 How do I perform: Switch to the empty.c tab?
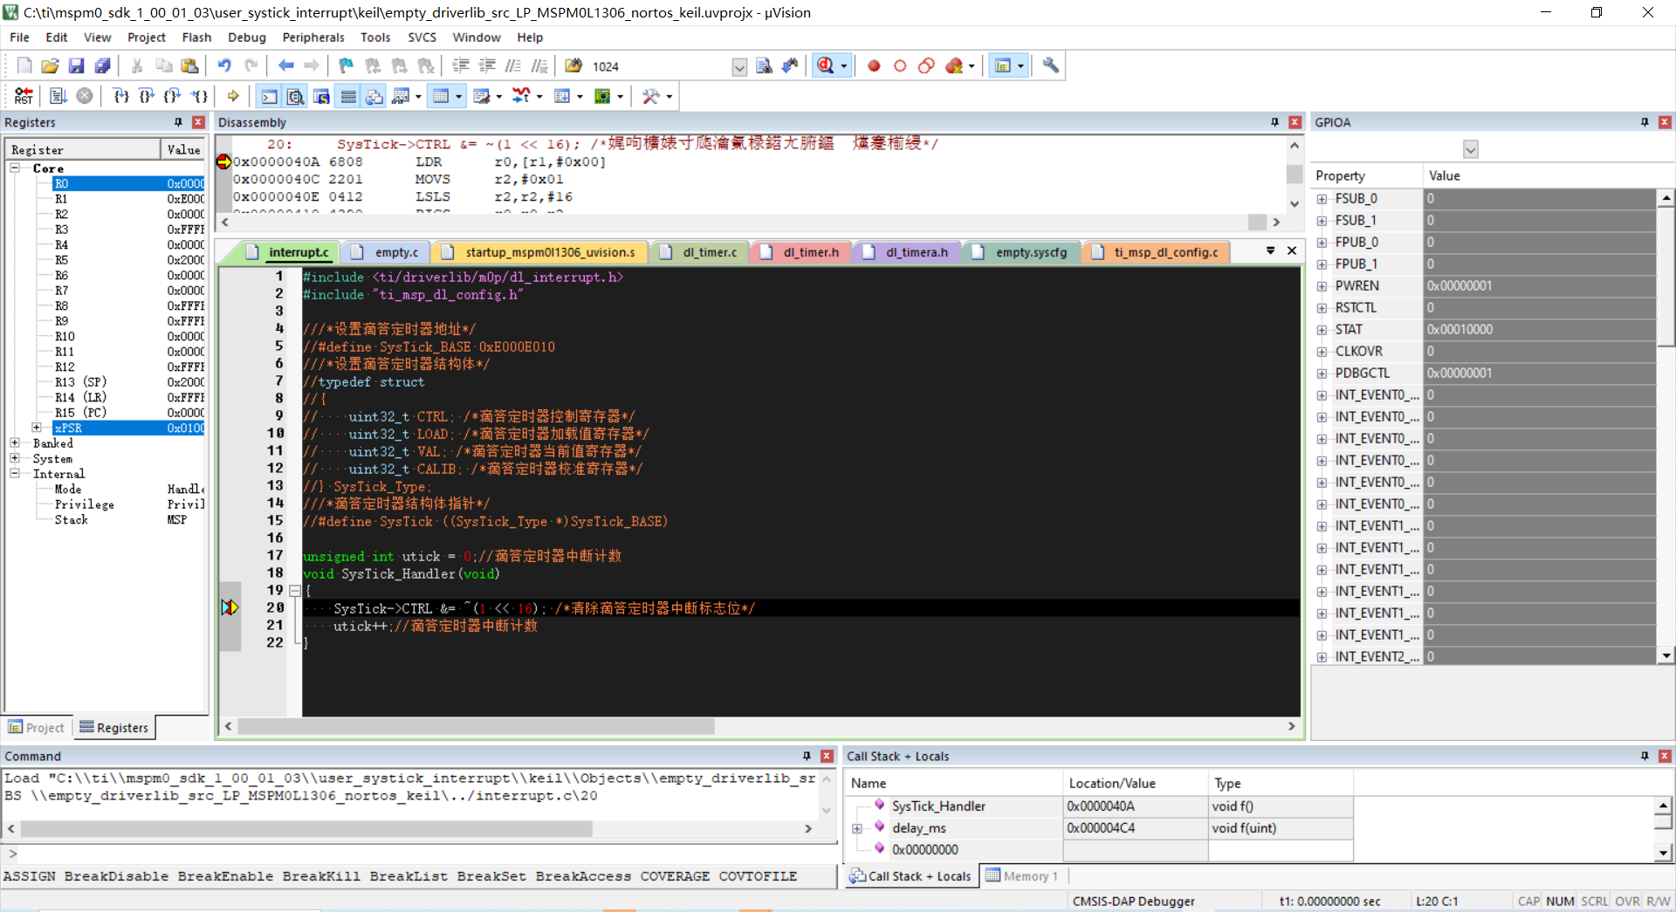point(386,252)
